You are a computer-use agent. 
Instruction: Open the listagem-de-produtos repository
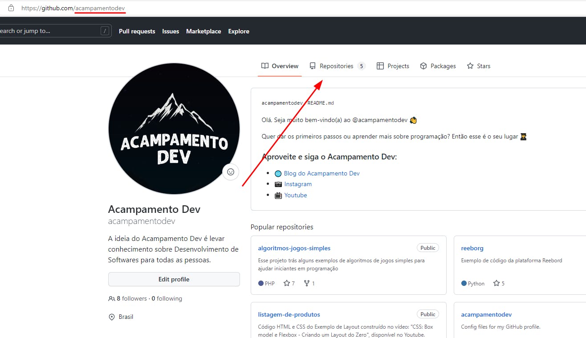(x=289, y=314)
